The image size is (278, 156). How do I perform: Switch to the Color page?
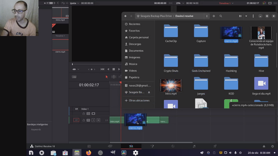[173, 146]
